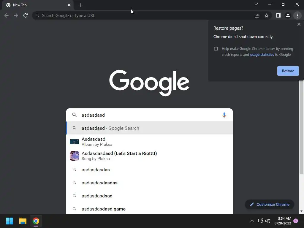This screenshot has width=304, height=228.
Task: Open File Explorer from taskbar
Action: coord(23,221)
